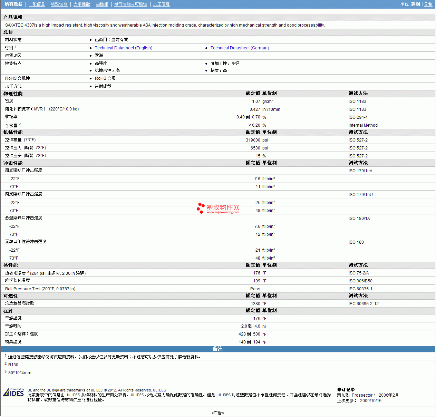The height and width of the screenshot is (417, 436).
Task: Click the IDES logo in the footer
Action: (x=13, y=392)
